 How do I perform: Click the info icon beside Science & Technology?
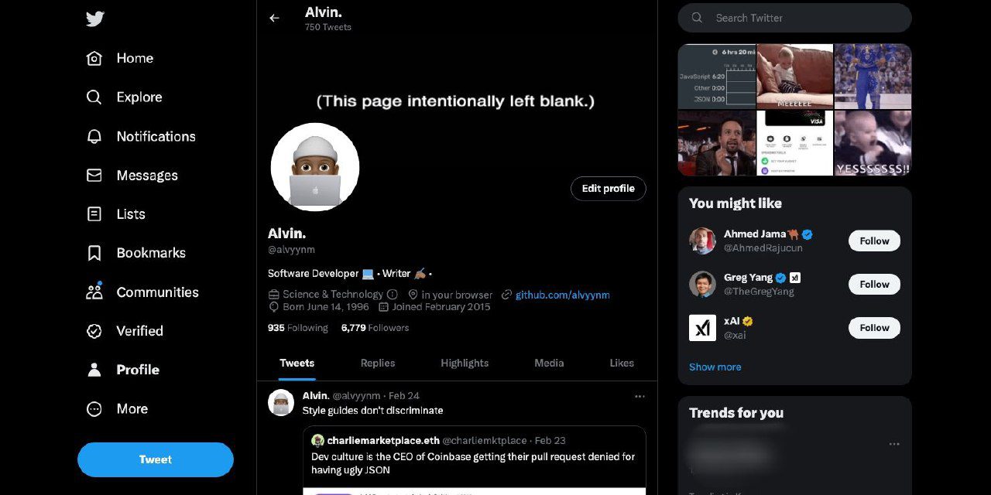click(x=393, y=295)
